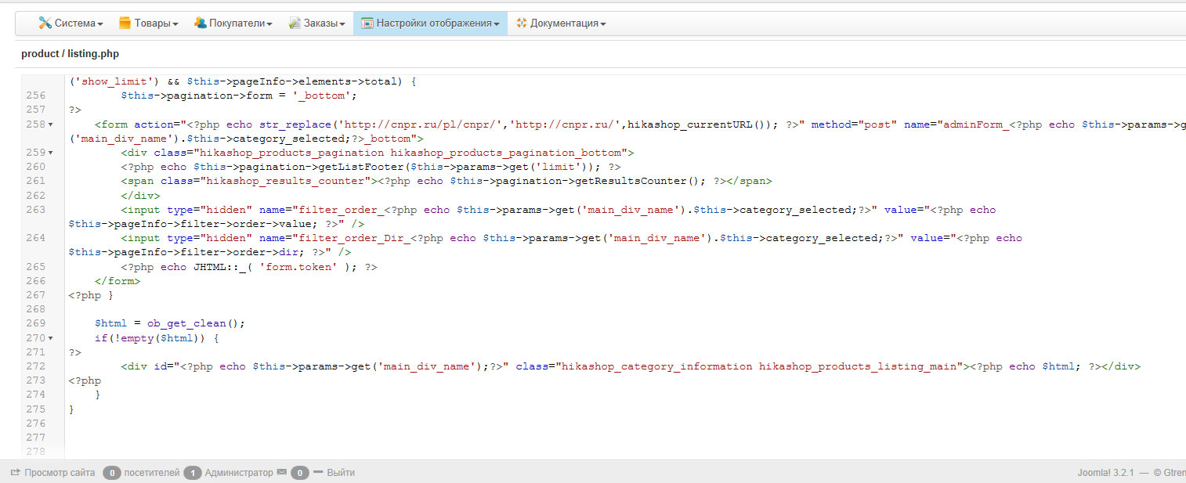The height and width of the screenshot is (483, 1186).
Task: Click line number 275 in the gutter
Action: tap(36, 409)
